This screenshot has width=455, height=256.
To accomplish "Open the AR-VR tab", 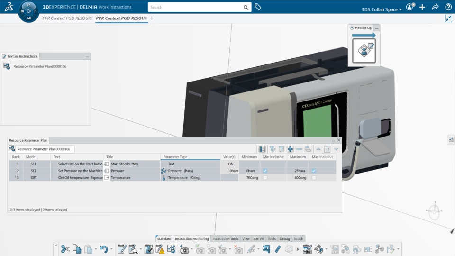I will 258,239.
